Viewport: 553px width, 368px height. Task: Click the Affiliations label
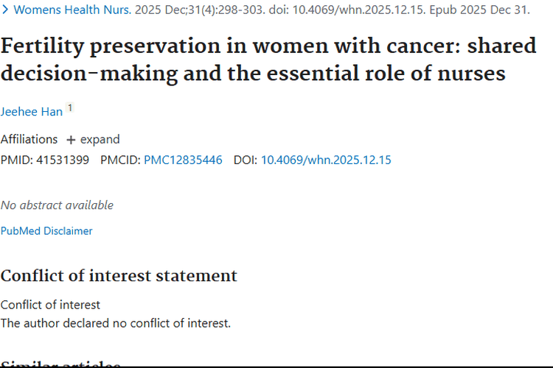[x=29, y=139]
